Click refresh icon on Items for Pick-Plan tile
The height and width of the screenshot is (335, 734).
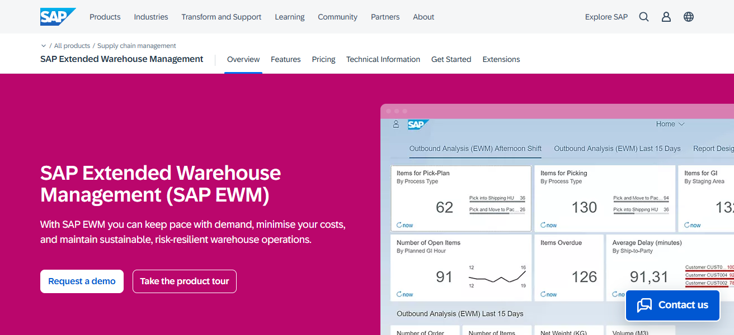click(399, 225)
